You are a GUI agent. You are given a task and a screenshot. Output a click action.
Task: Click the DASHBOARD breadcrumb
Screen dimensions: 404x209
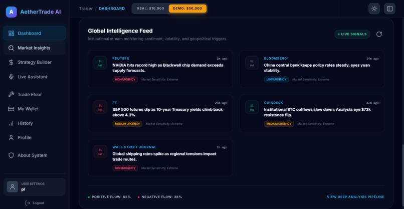[x=112, y=9]
